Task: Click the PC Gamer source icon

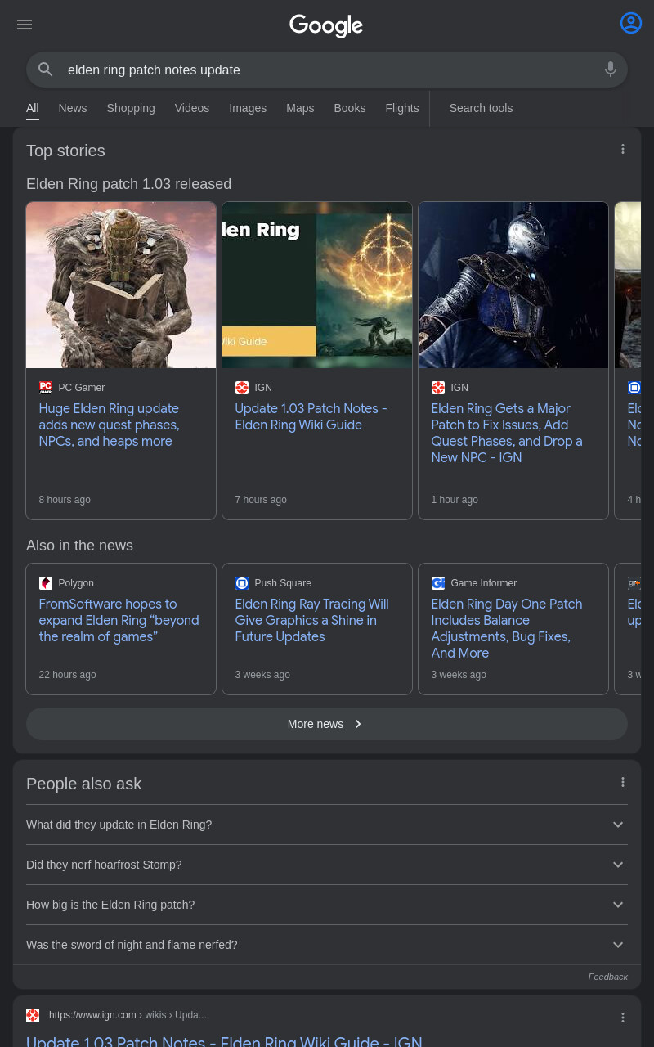Action: pyautogui.click(x=46, y=388)
